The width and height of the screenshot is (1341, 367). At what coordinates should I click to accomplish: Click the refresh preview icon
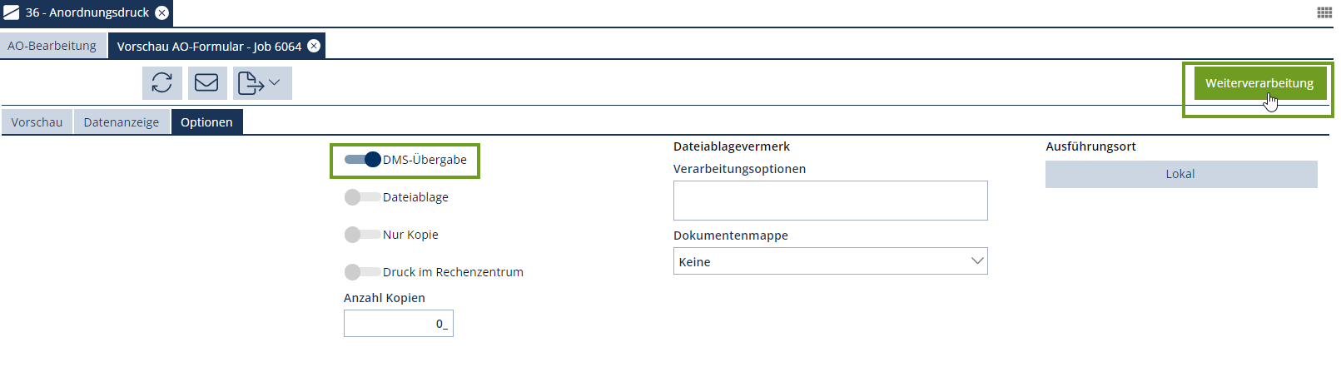click(162, 83)
